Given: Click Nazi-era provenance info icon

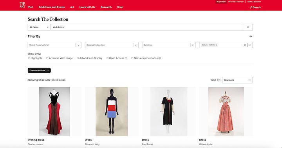Looking at the screenshot, I should pos(159,58).
